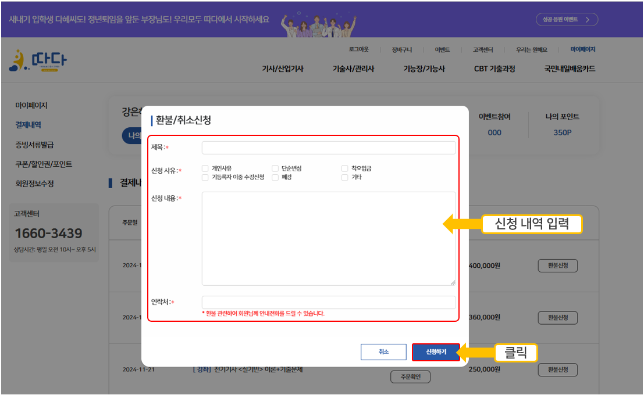The height and width of the screenshot is (395, 644).
Task: Click the 로그아웃 link
Action: pos(358,49)
